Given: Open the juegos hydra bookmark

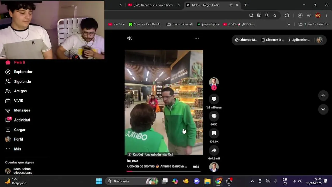Looking at the screenshot, I should click(x=208, y=24).
